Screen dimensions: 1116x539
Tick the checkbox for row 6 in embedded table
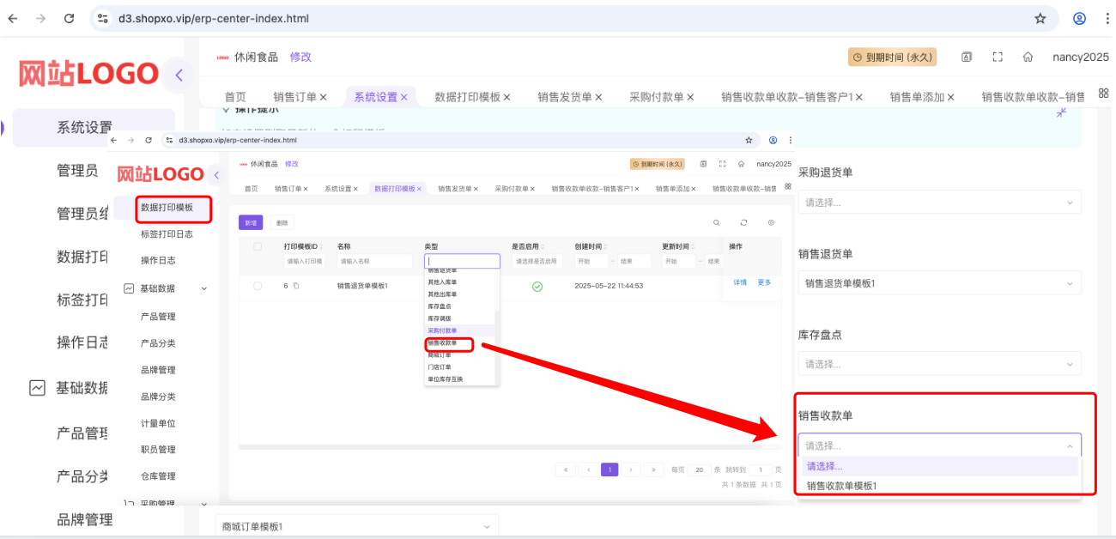258,286
